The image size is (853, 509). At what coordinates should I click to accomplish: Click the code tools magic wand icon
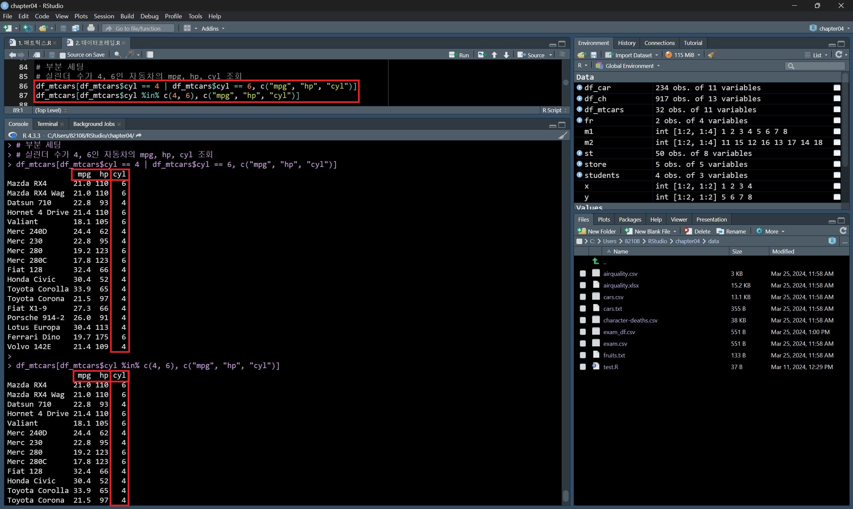coord(130,55)
